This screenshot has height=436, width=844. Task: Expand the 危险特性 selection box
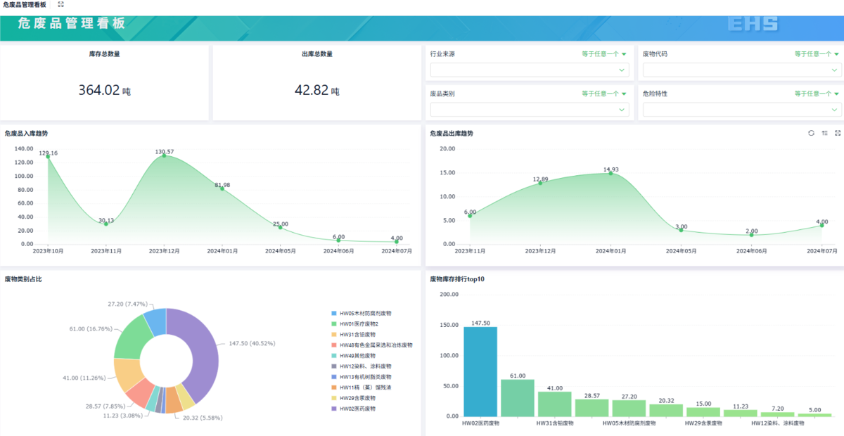pos(742,110)
